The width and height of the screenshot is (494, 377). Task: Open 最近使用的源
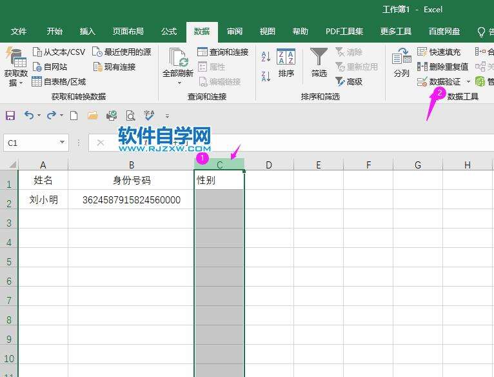tap(122, 52)
